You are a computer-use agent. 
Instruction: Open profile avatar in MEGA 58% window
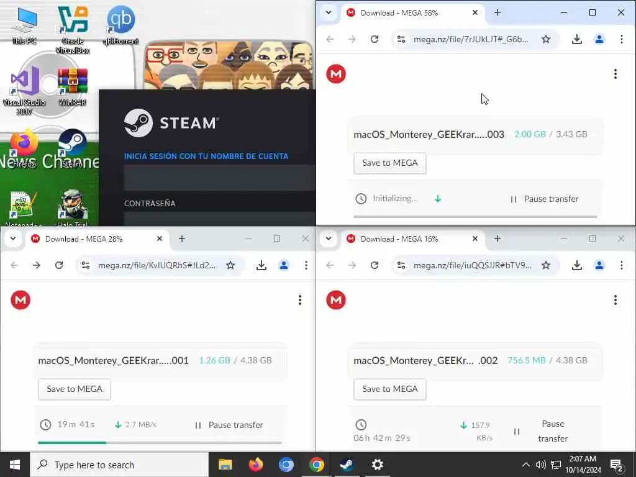point(599,39)
